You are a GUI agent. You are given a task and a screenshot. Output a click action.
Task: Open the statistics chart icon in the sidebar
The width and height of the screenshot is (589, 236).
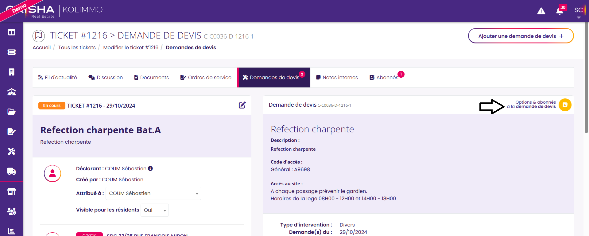point(12,231)
